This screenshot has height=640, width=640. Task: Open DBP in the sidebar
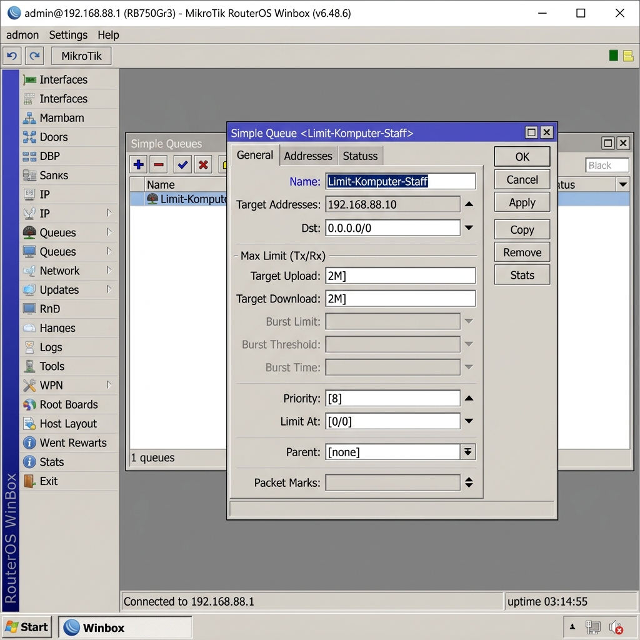point(69,156)
